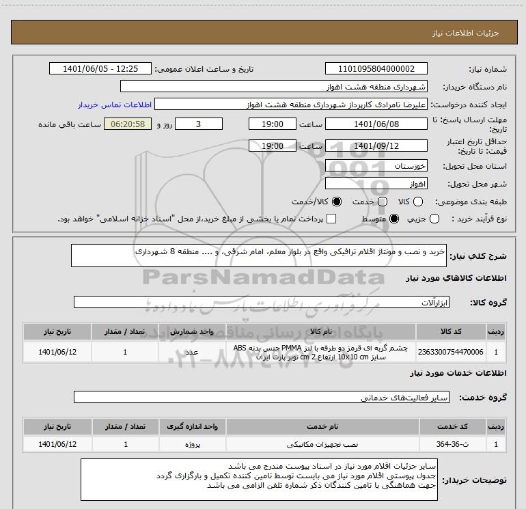The image size is (526, 509).
Task: Click the اطلاعات خدمات مورد نیاز heading
Action: pos(458,373)
